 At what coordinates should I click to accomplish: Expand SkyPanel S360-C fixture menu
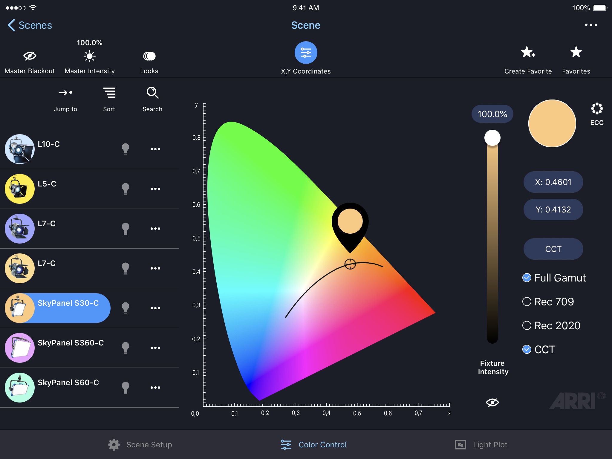(155, 348)
